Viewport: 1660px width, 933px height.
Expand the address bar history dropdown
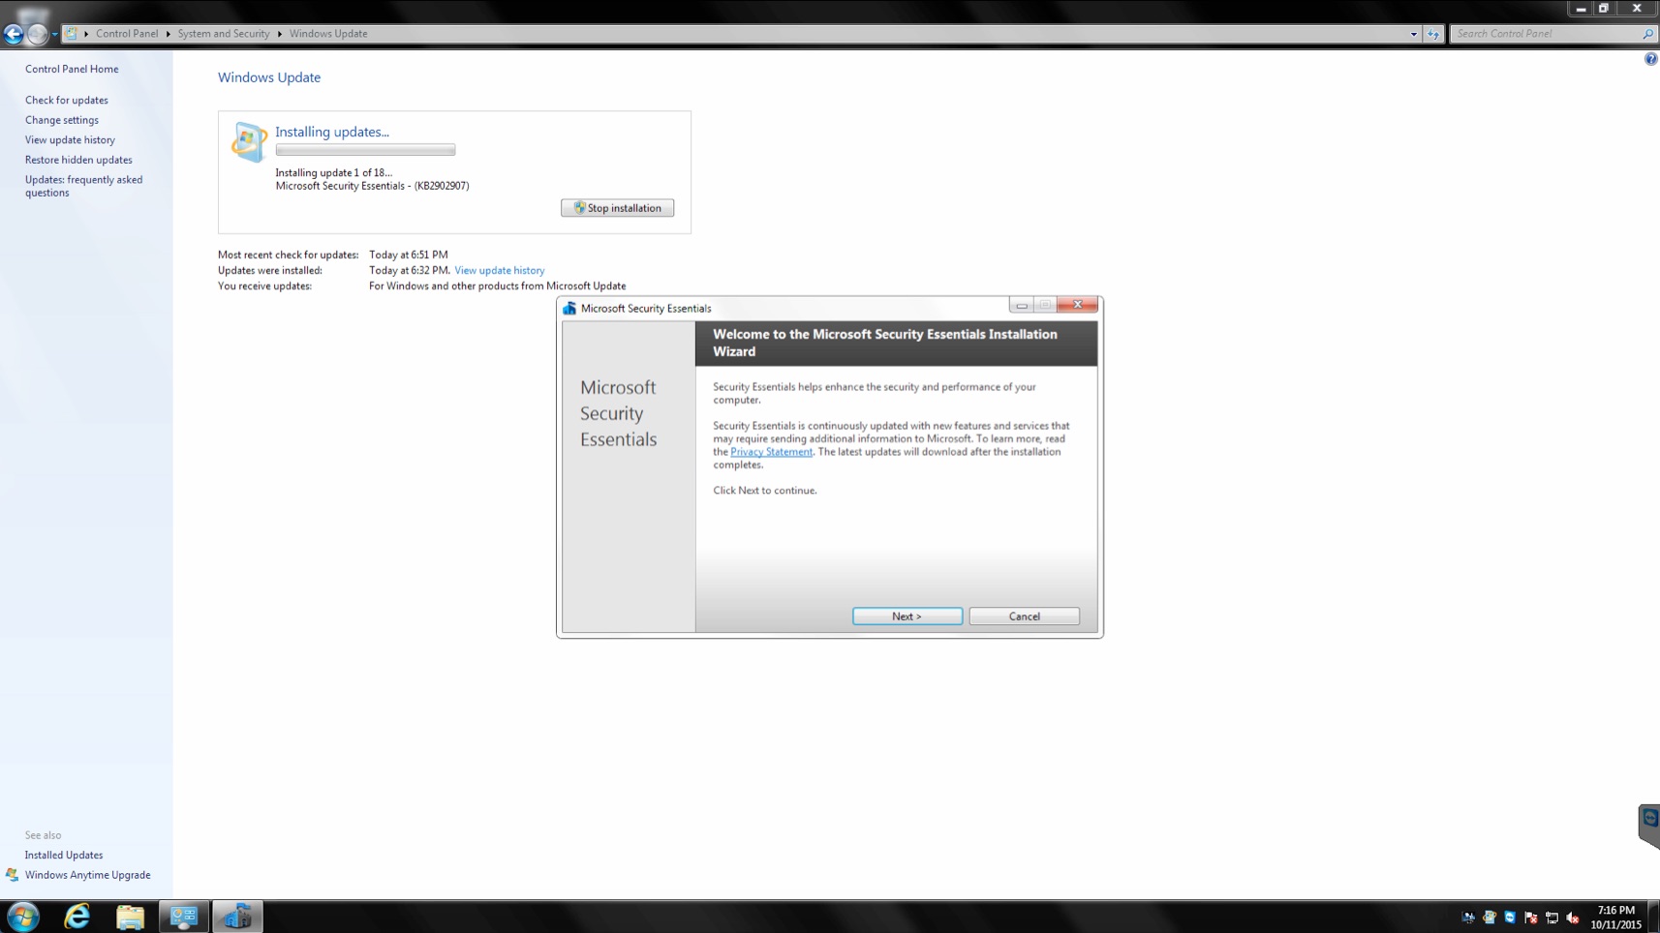1413,34
